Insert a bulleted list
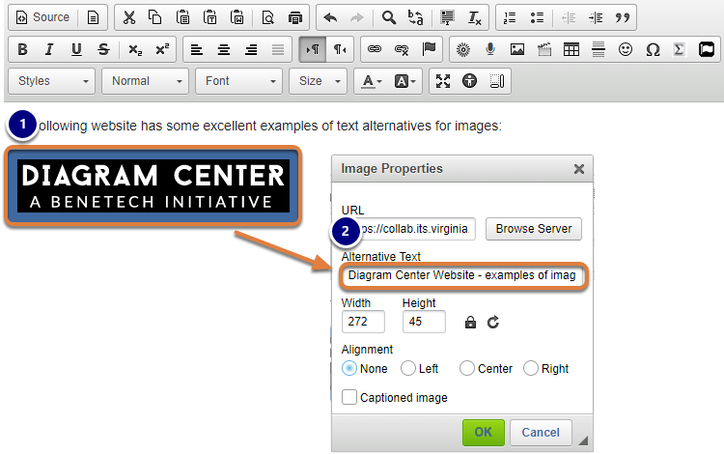This screenshot has height=454, width=724. pos(537,17)
